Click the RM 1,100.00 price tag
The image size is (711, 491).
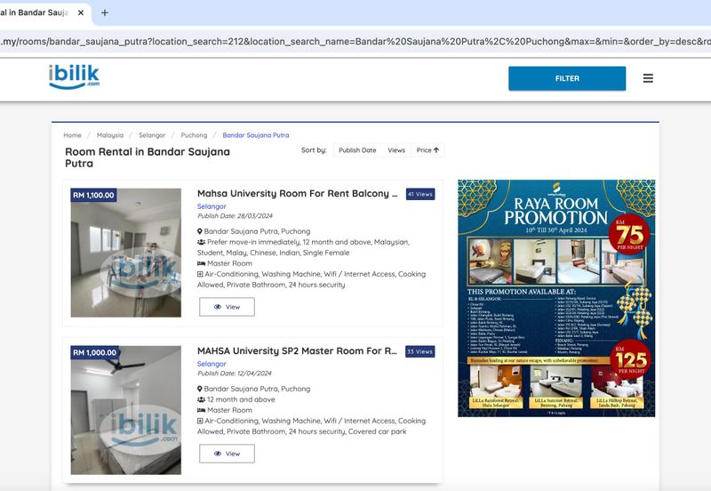pyautogui.click(x=93, y=195)
